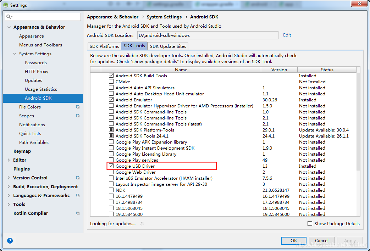Select the Android SDK tree item
This screenshot has width=370, height=251.
click(43, 98)
